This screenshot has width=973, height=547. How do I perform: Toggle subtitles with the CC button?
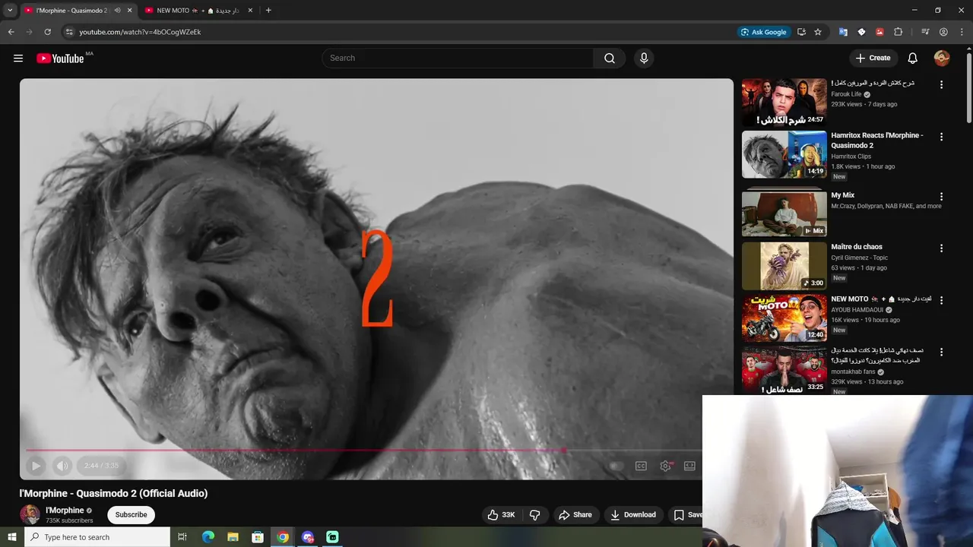point(641,466)
